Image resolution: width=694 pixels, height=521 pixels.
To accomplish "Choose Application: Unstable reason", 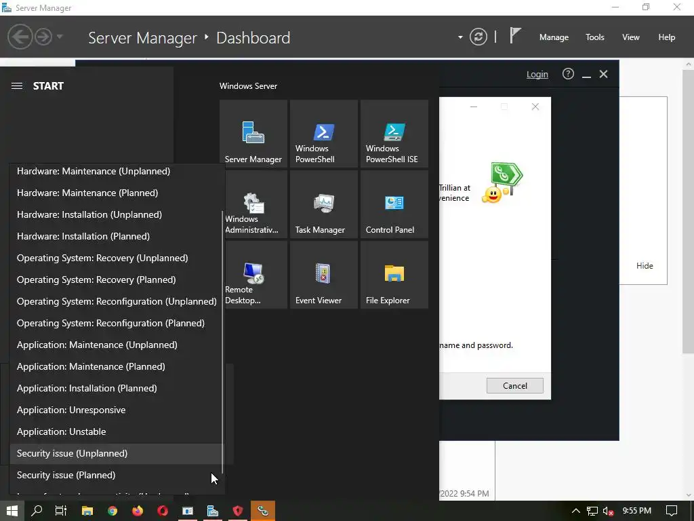I will (x=116, y=431).
